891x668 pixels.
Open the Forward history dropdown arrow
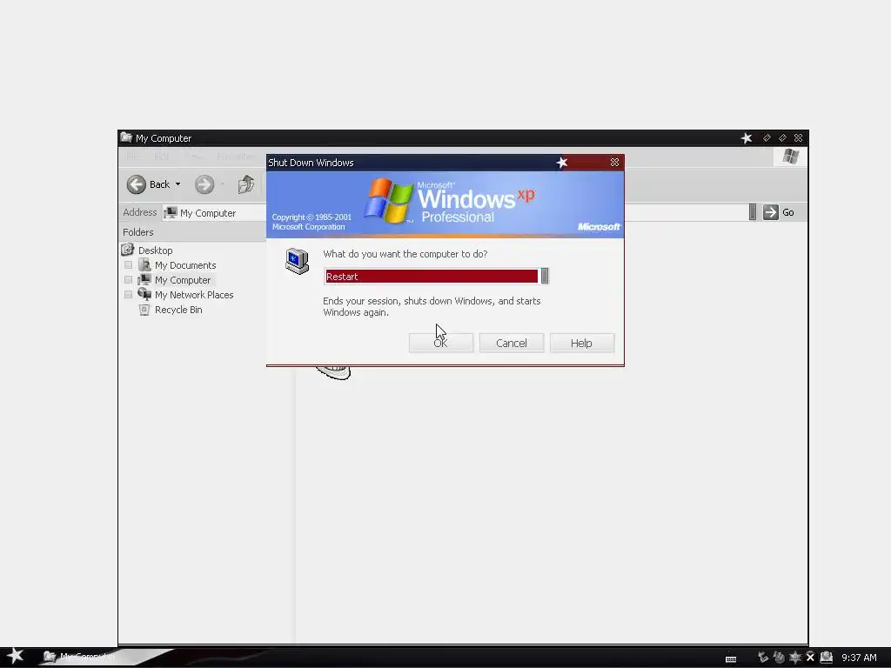point(223,184)
